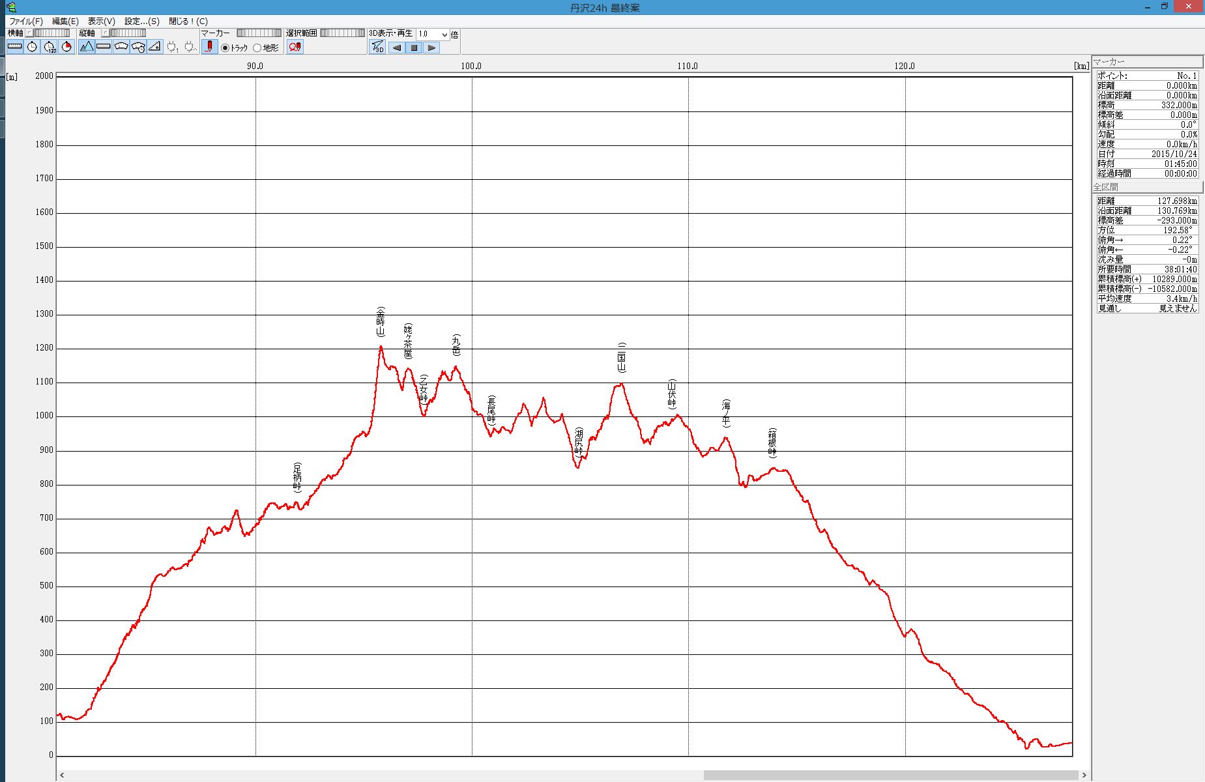This screenshot has height=782, width=1205.
Task: Click the 見通し value 見えません
Action: 1178,308
